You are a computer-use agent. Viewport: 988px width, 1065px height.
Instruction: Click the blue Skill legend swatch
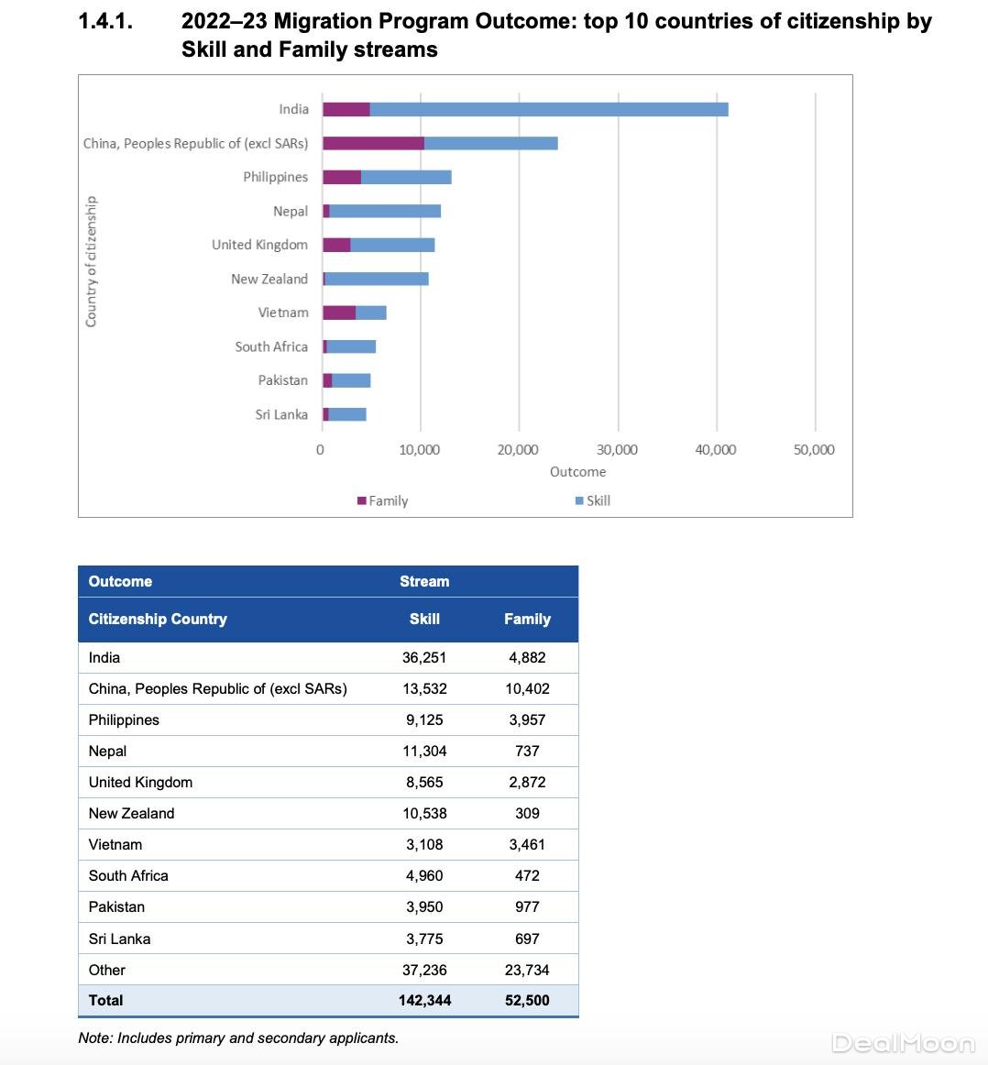(x=579, y=500)
